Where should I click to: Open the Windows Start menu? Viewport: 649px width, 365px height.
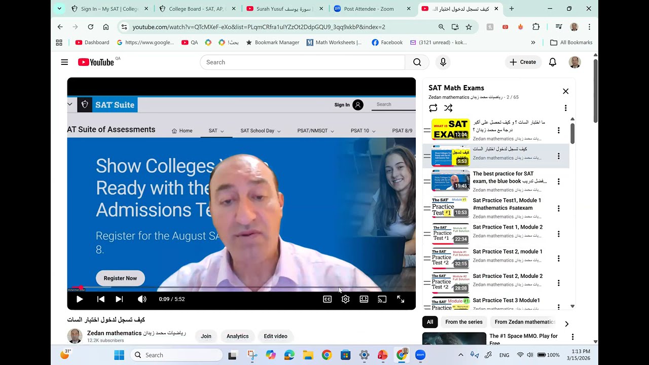pos(119,355)
